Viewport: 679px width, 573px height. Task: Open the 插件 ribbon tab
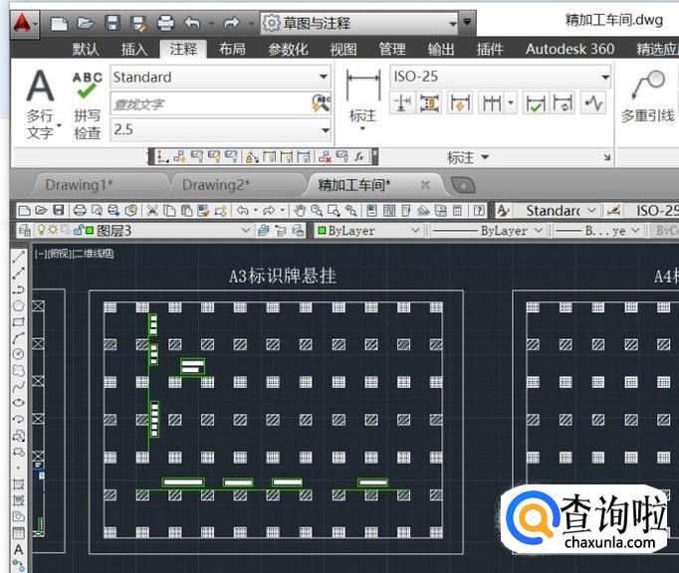490,49
